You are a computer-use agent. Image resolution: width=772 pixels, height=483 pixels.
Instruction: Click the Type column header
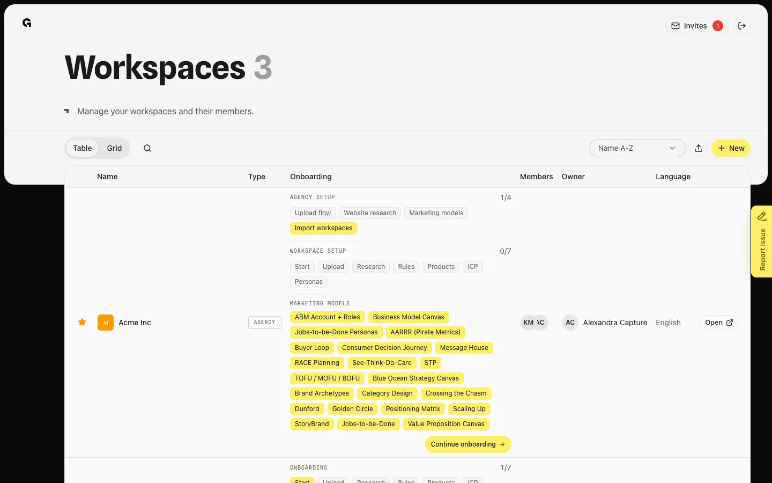click(257, 177)
